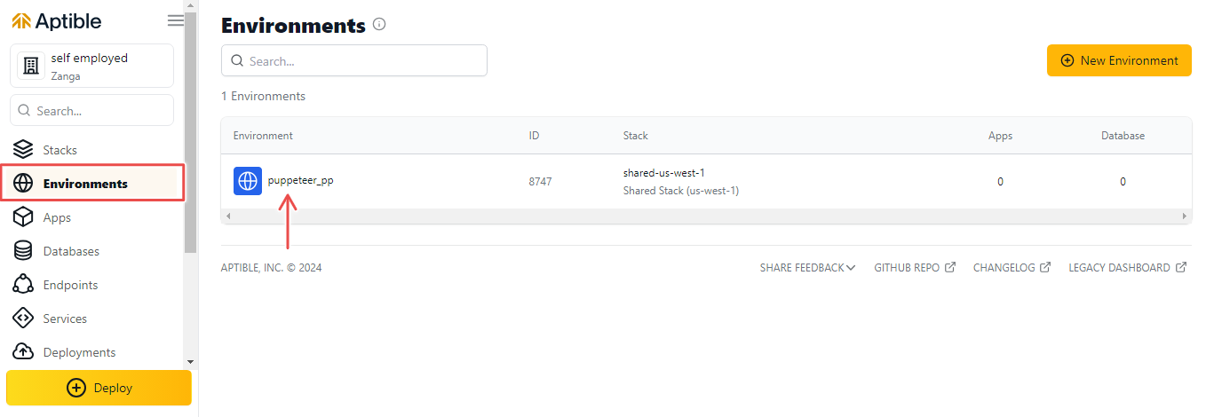Focus the Environments search field
1206x417 pixels.
click(354, 60)
